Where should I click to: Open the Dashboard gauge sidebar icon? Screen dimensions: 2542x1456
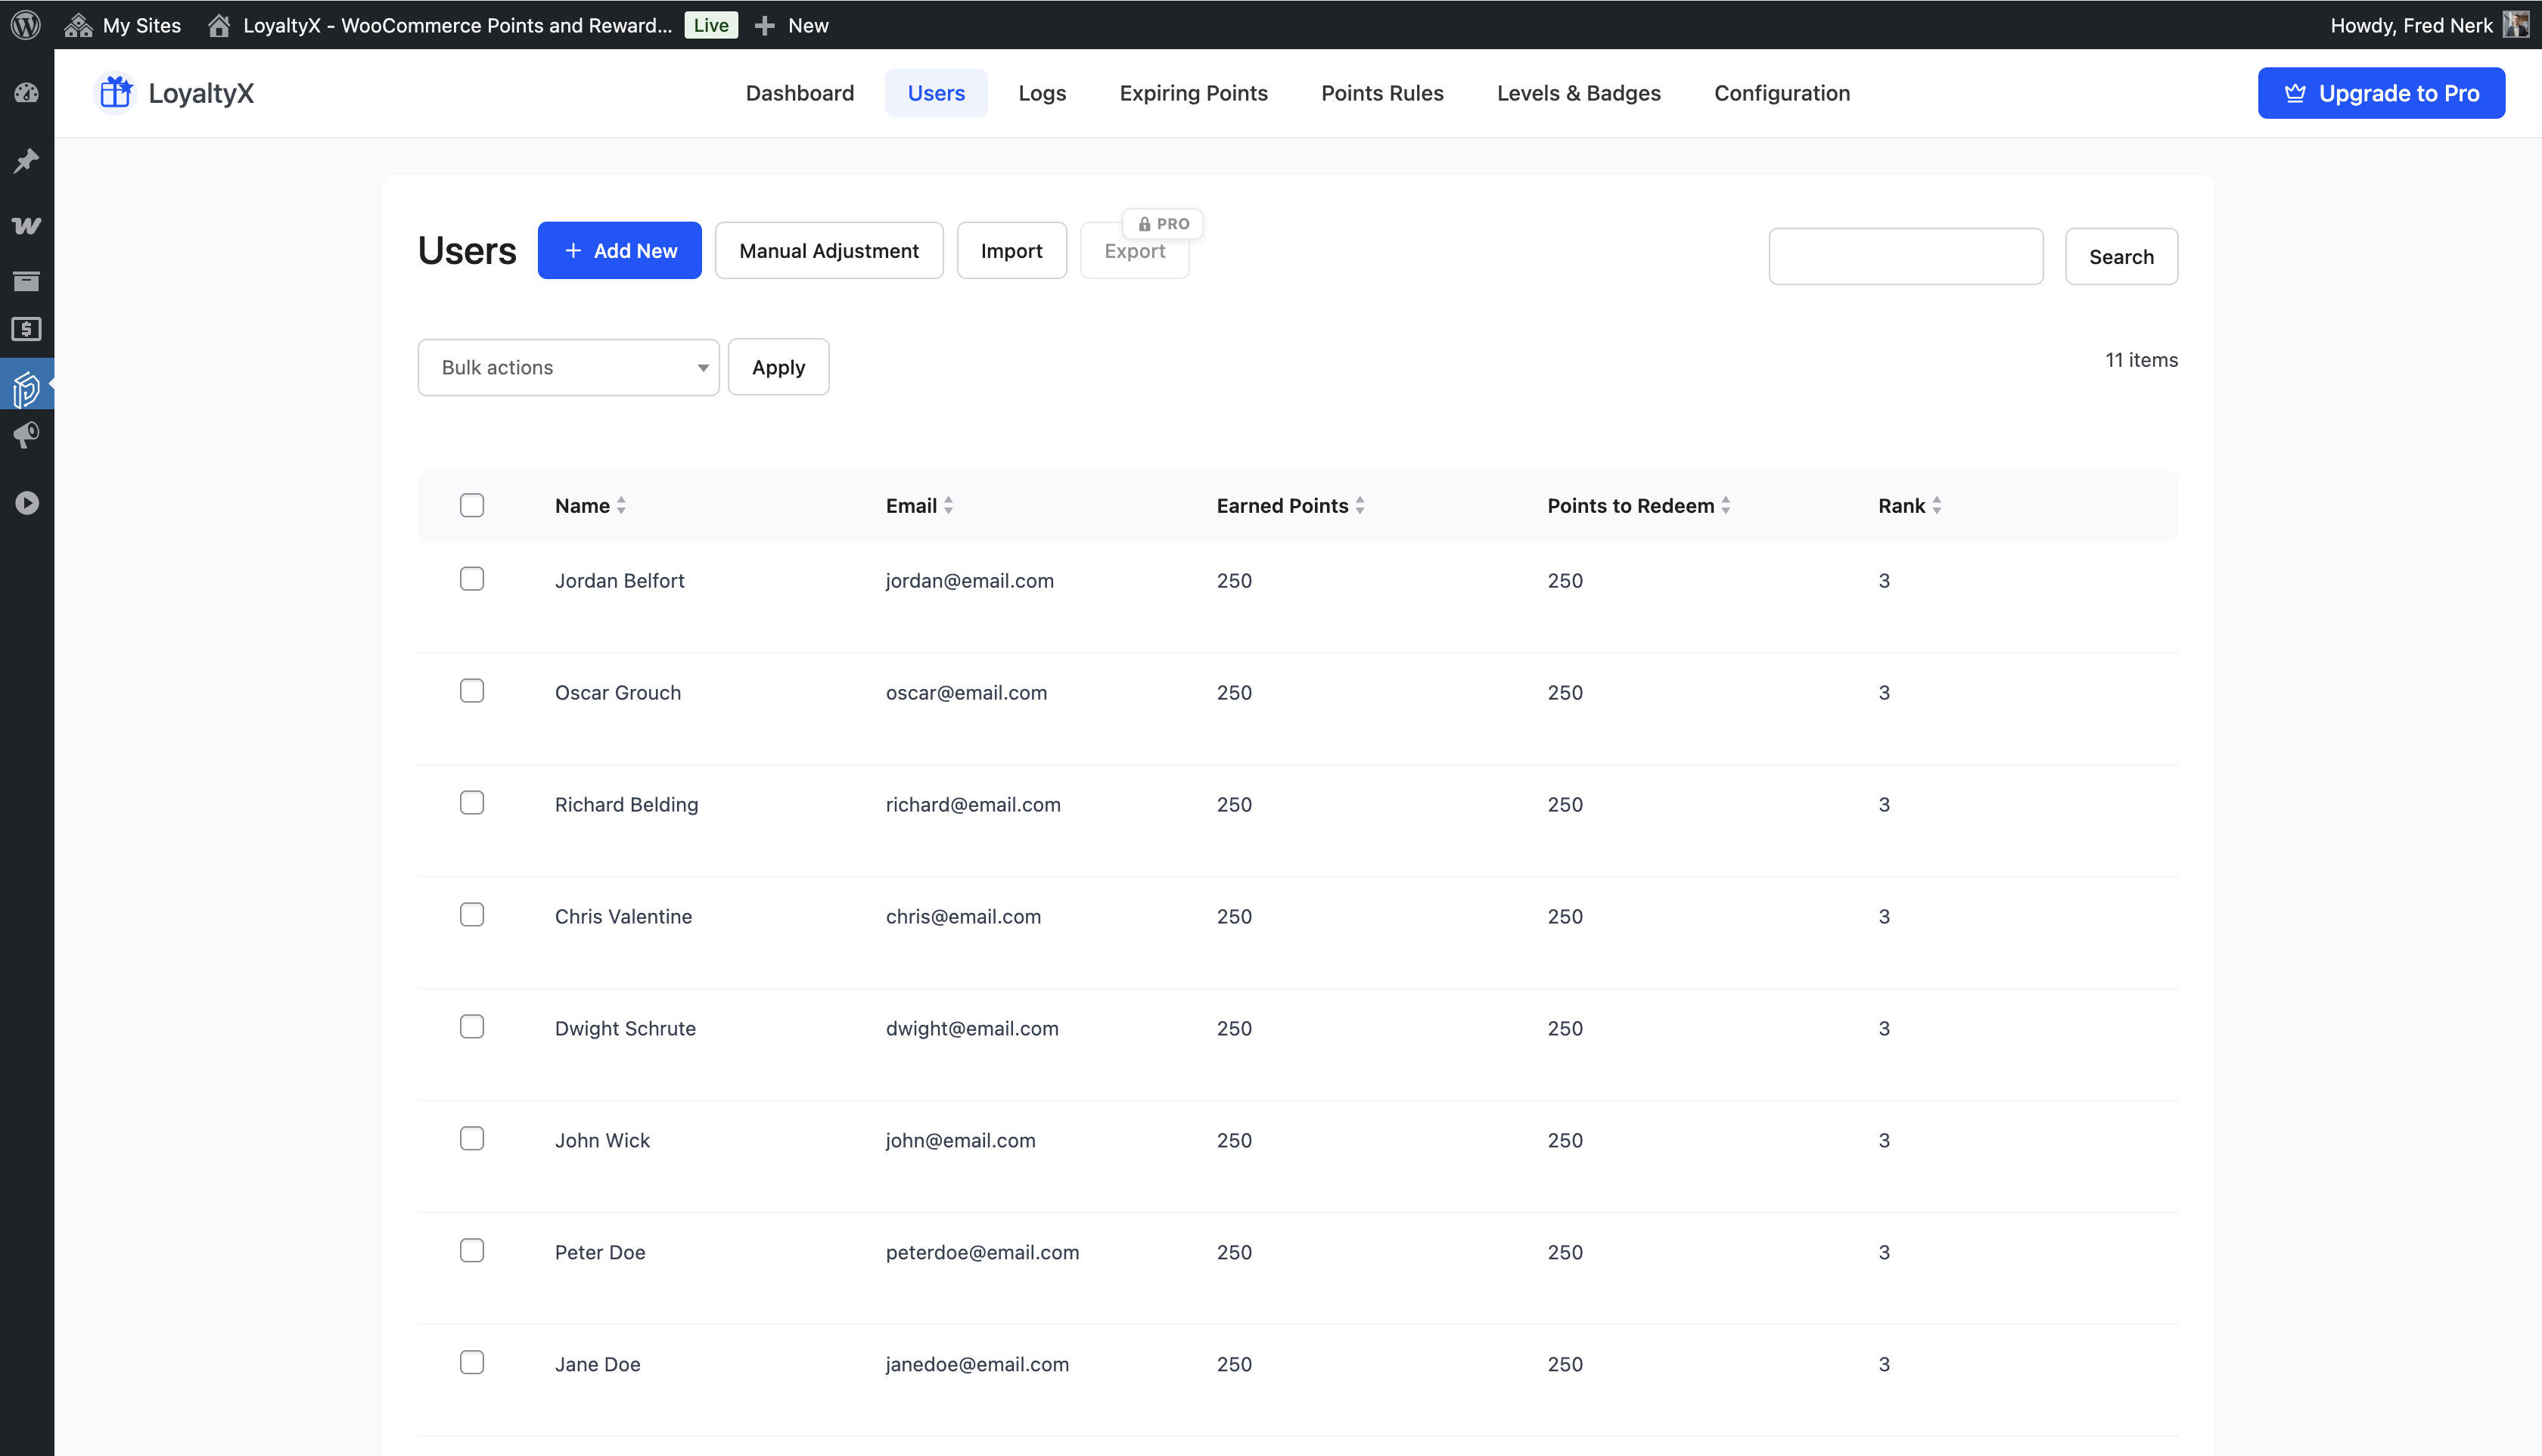pyautogui.click(x=27, y=93)
